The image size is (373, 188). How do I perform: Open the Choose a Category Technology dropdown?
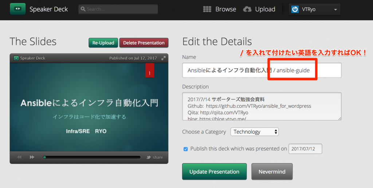click(255, 132)
